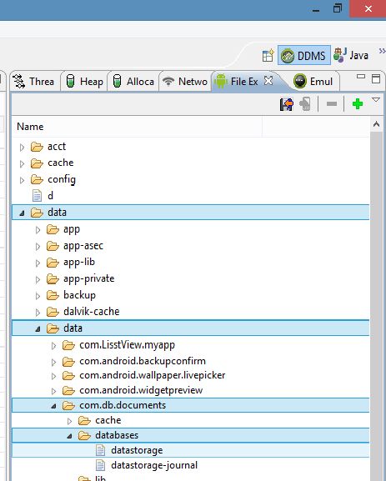386x481 pixels.
Task: Open the Heap tab
Action: click(84, 82)
